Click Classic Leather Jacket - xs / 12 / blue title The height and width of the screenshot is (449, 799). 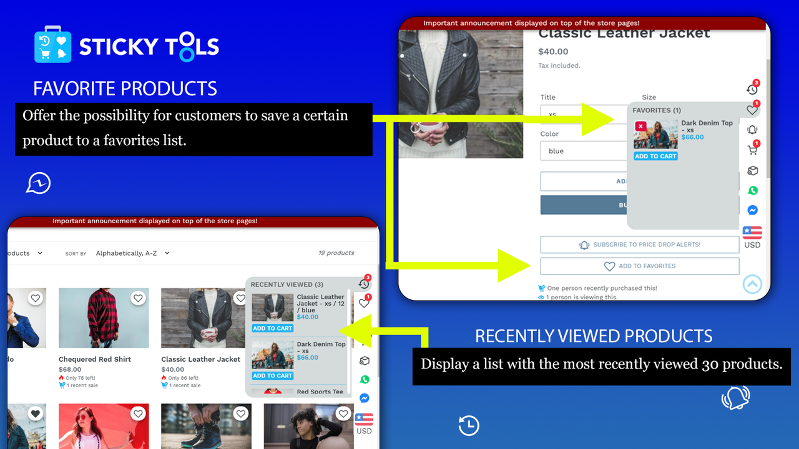pos(320,303)
